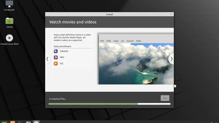Click Help in the slideshow player menu

pos(138,41)
